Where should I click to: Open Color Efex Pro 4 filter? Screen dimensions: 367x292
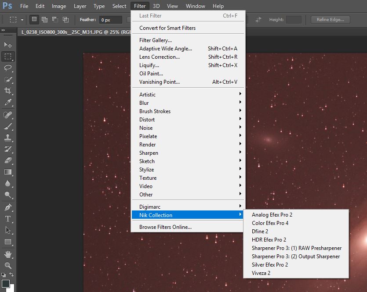point(270,223)
